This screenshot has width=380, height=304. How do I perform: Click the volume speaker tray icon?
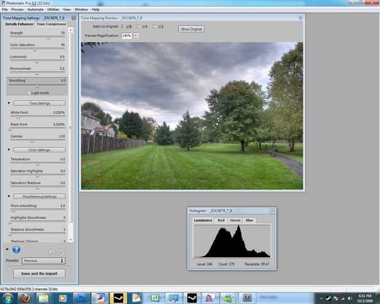pos(350,298)
